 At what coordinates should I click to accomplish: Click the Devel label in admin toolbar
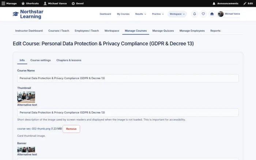tap(80, 3)
